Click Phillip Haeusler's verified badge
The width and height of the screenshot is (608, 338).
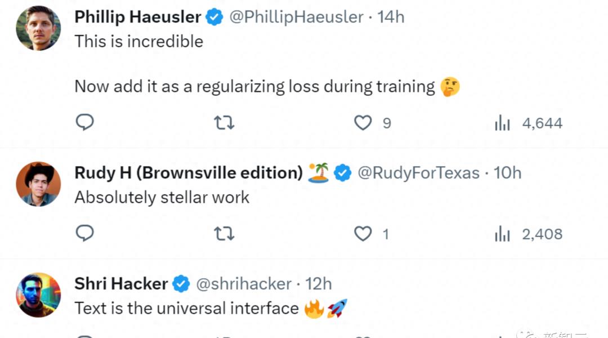(214, 17)
